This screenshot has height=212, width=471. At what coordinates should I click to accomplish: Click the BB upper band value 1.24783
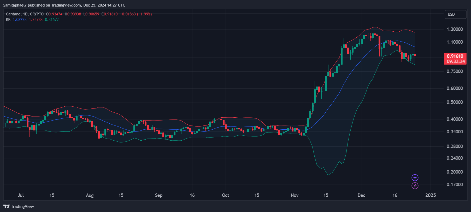(x=36, y=20)
